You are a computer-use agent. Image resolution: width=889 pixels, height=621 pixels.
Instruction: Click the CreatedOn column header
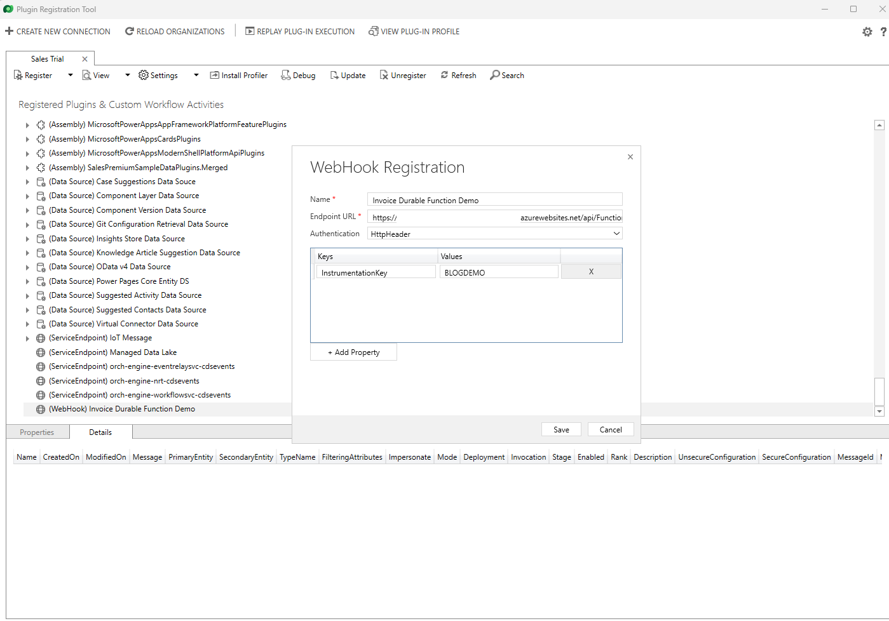(61, 457)
